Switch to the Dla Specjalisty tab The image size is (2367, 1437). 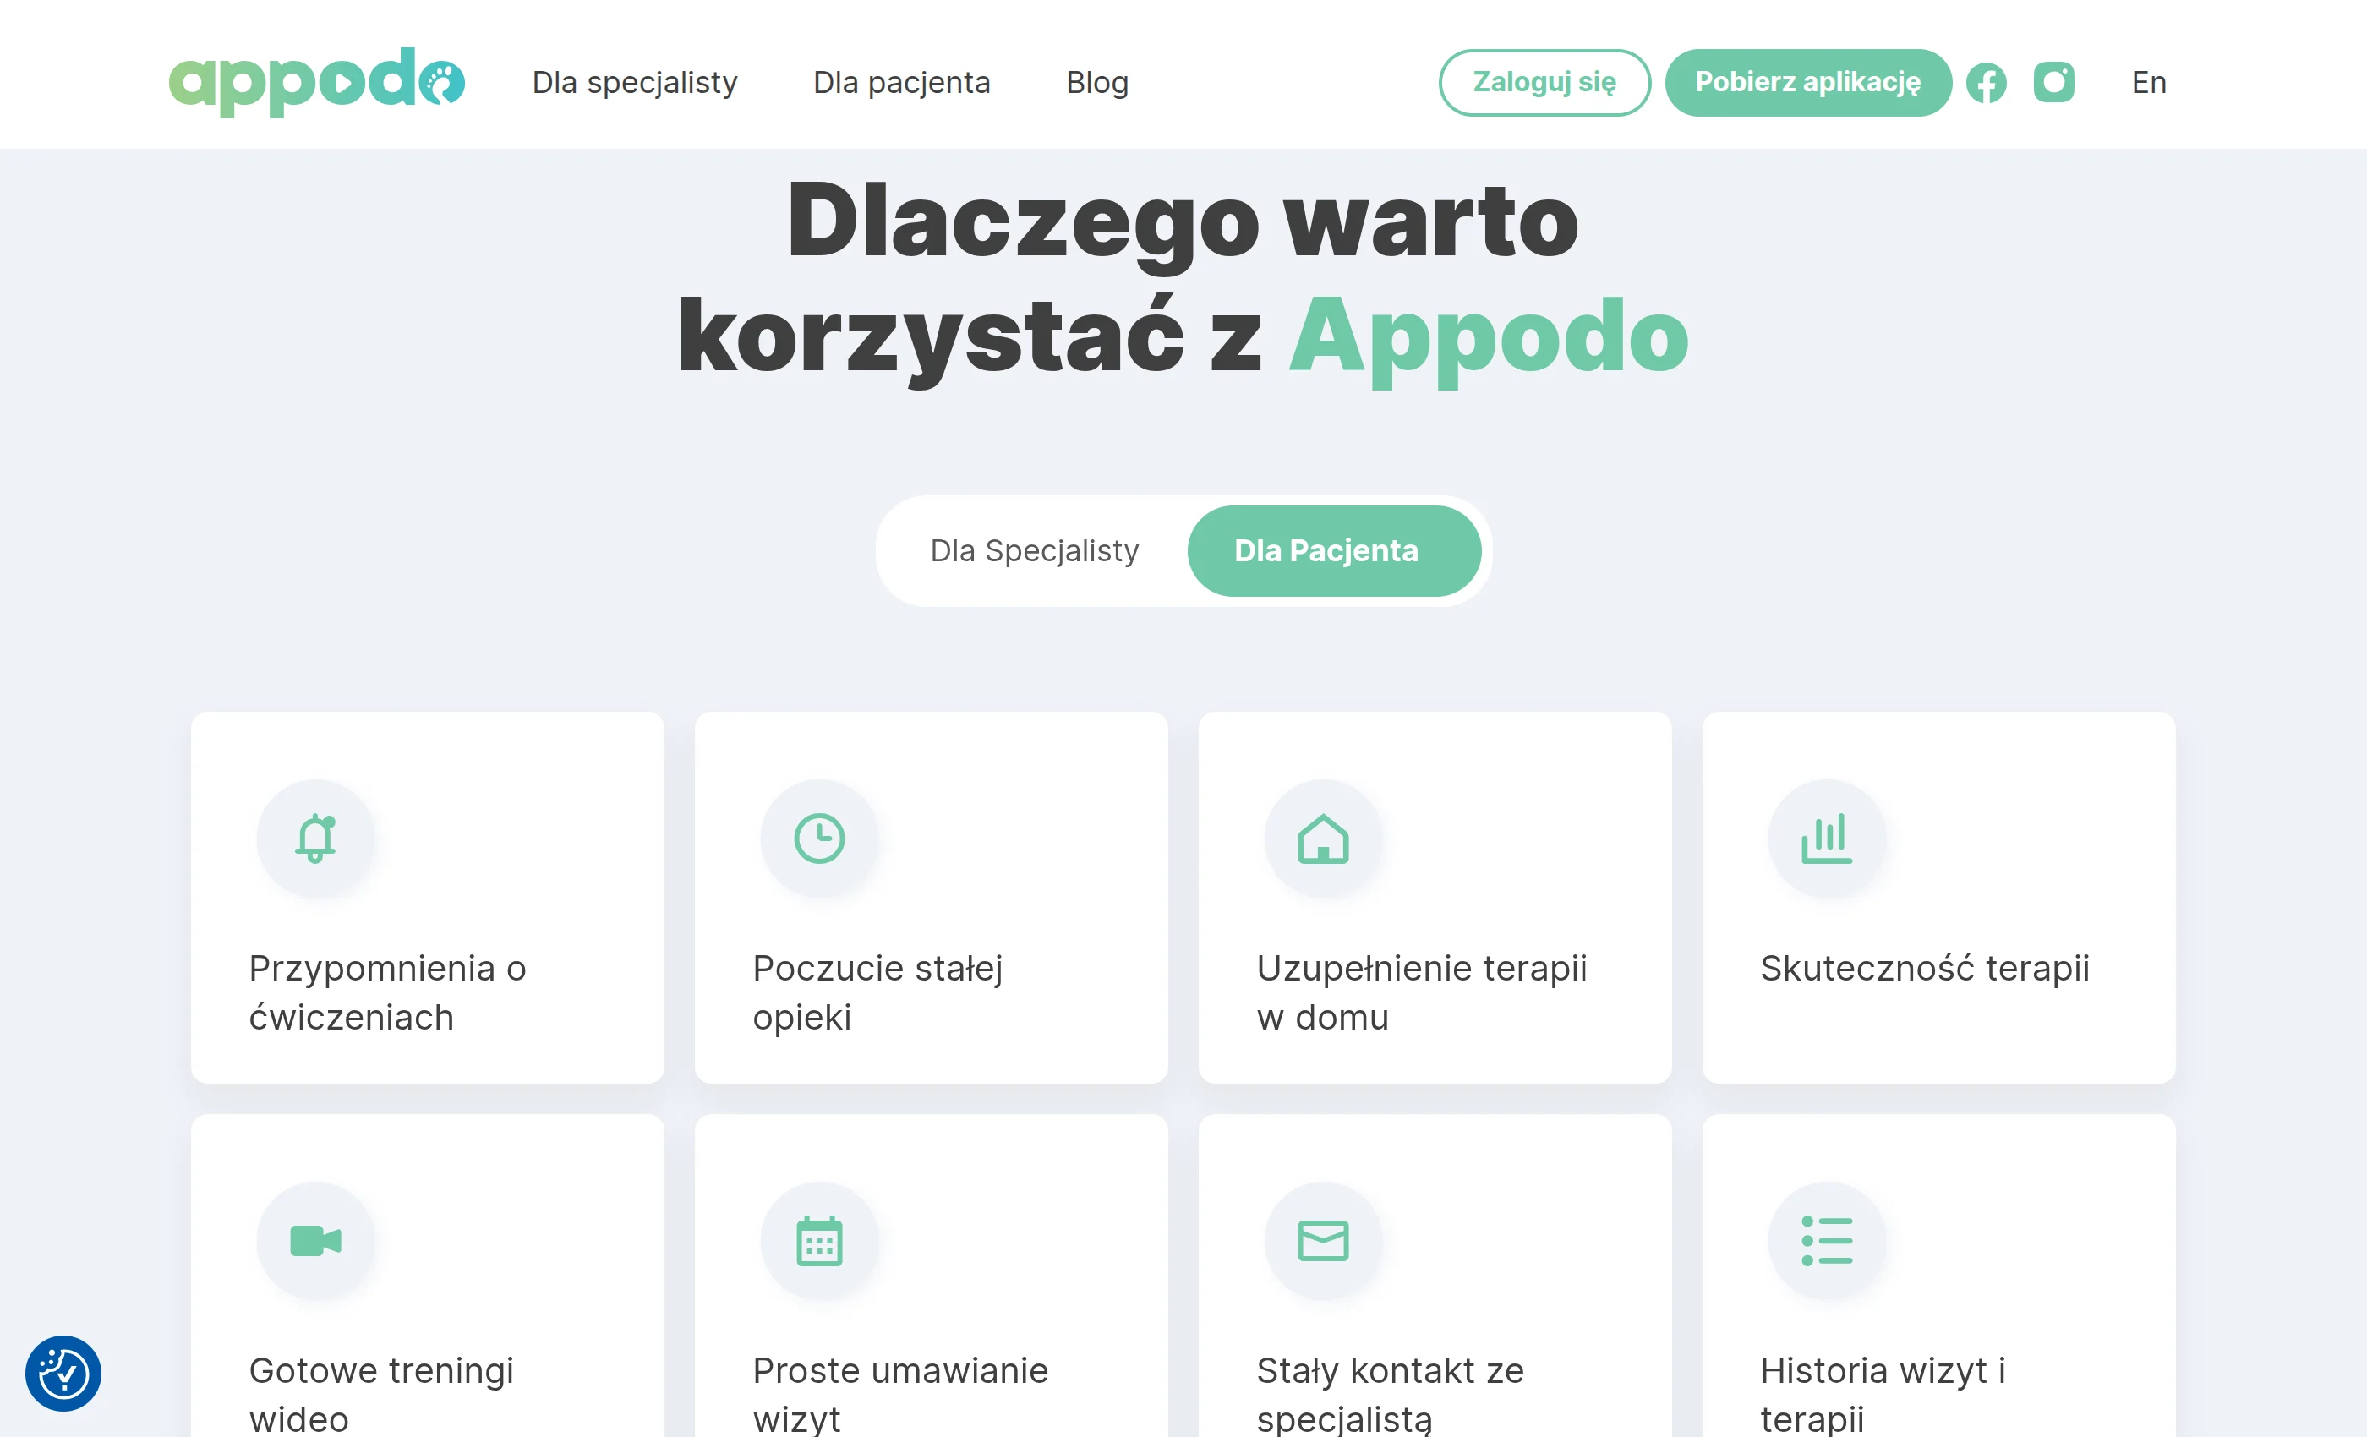pyautogui.click(x=1034, y=550)
